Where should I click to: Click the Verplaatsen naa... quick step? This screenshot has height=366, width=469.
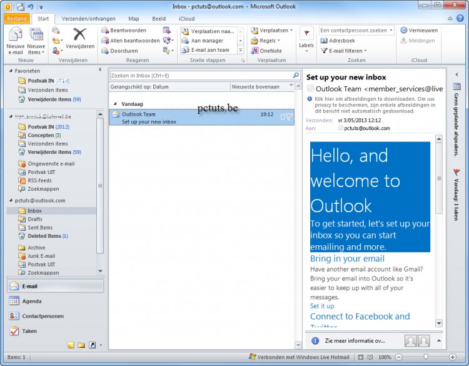click(208, 31)
